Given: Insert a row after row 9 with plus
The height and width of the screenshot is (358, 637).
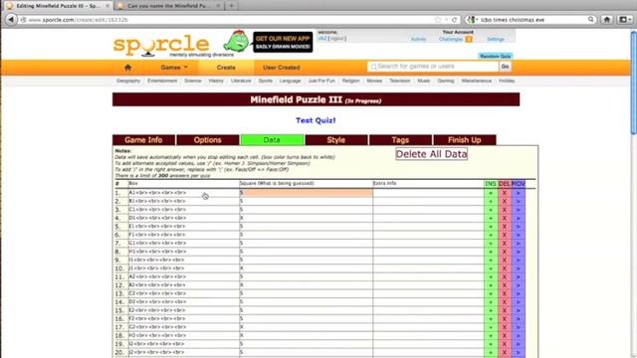Looking at the screenshot, I should tap(491, 261).
